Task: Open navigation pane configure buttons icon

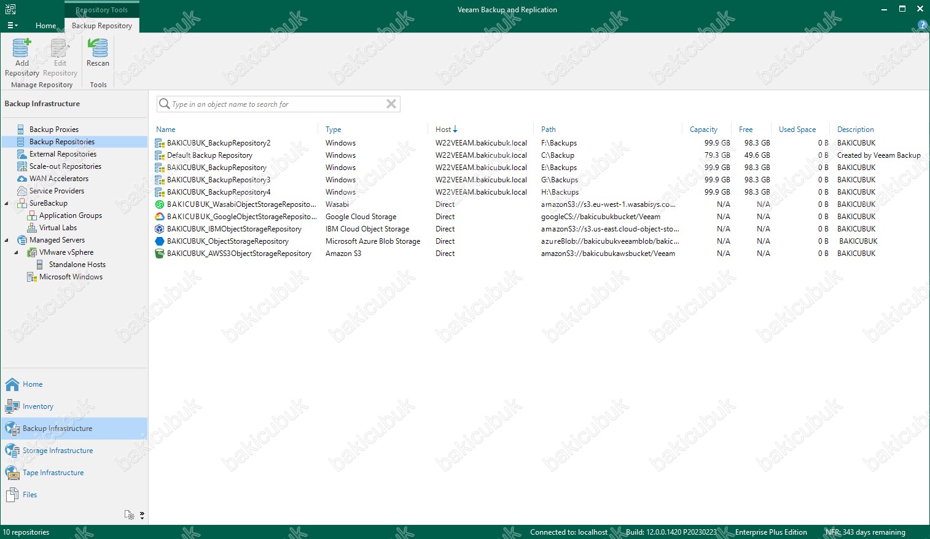Action: pos(129,515)
